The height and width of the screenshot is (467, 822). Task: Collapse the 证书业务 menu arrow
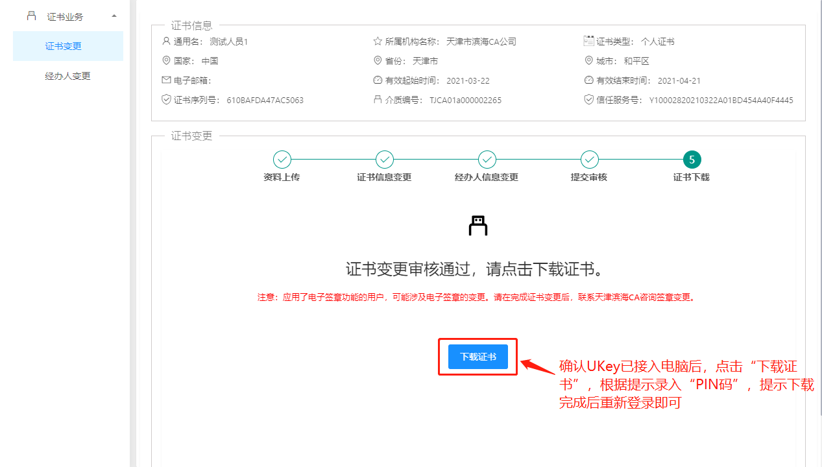click(x=114, y=16)
